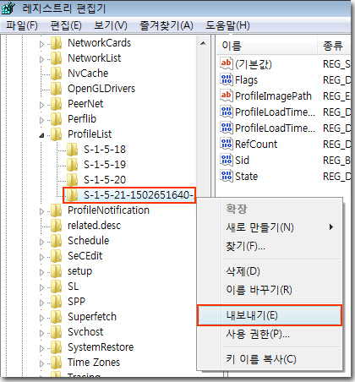Select the OpenGLDrivers key name

point(101,89)
